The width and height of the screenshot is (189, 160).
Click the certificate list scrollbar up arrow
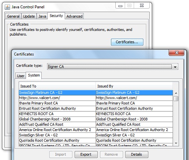pyautogui.click(x=176, y=93)
